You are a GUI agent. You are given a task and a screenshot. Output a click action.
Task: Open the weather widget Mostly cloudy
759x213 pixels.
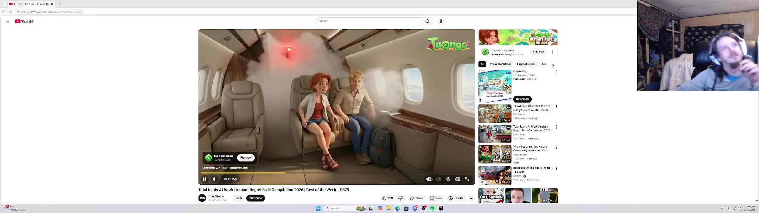15,208
